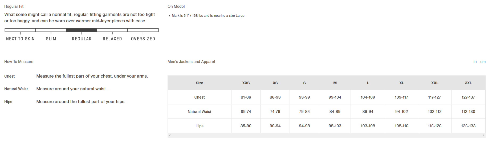Click the scroll left arrow under size table
This screenshot has width=492, height=144.
pyautogui.click(x=170, y=135)
